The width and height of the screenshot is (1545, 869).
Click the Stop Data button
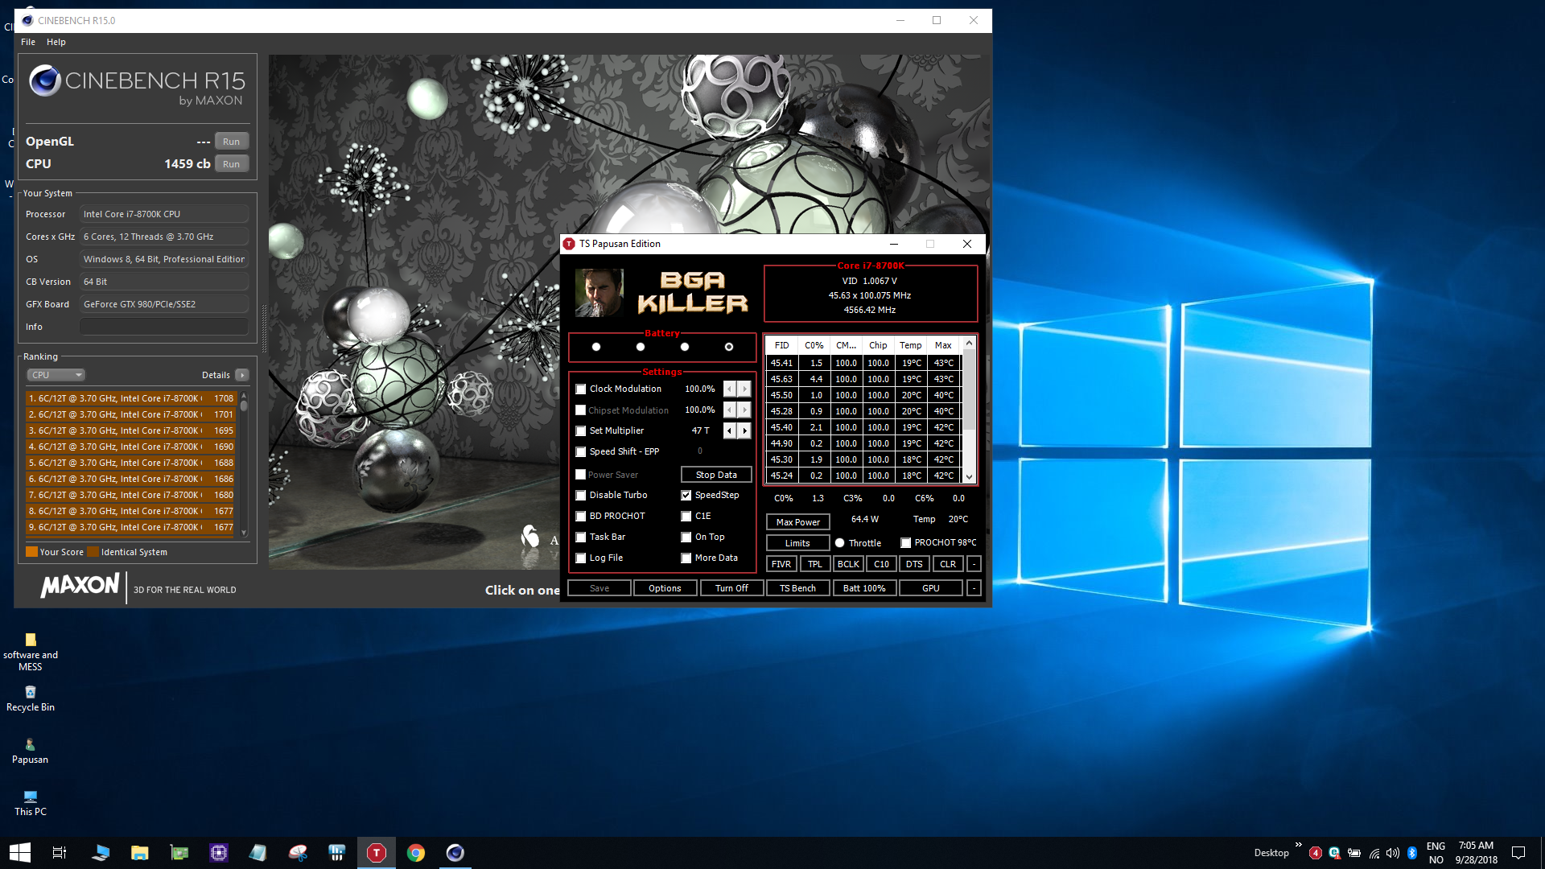coord(716,475)
